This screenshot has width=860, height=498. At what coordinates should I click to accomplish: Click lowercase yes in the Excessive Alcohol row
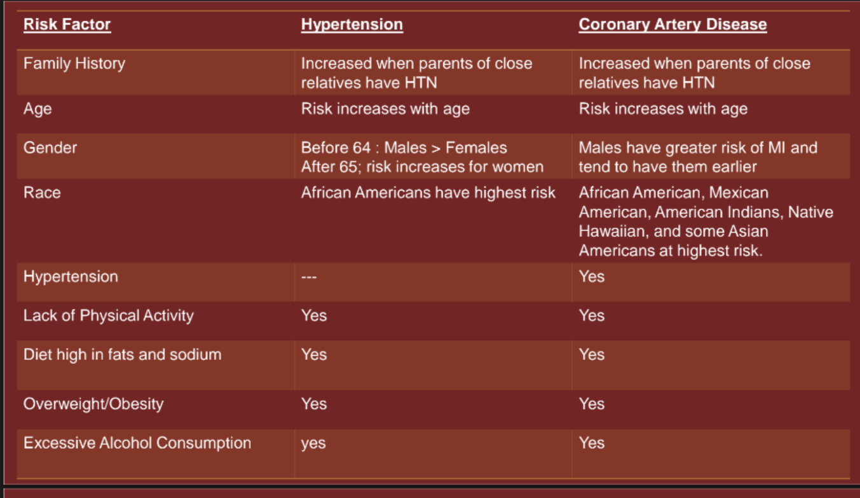point(313,443)
